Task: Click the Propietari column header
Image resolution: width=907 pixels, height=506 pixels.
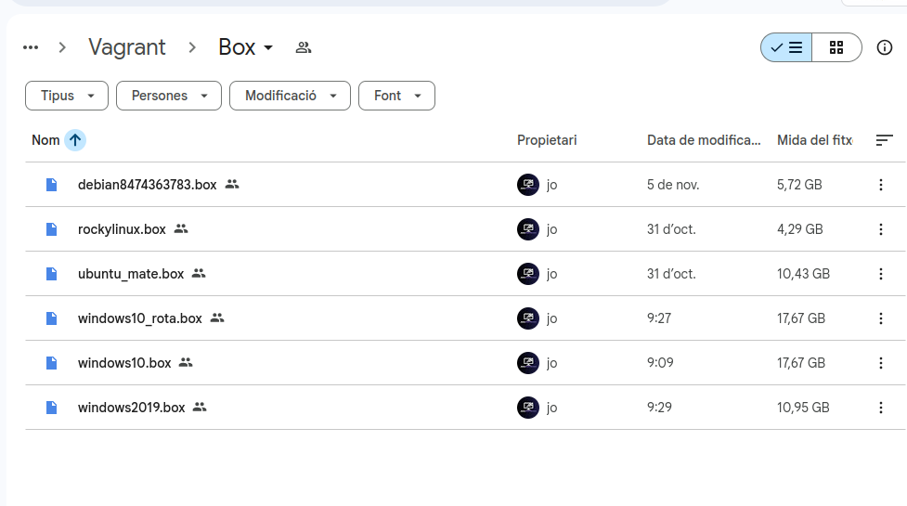Action: click(547, 140)
